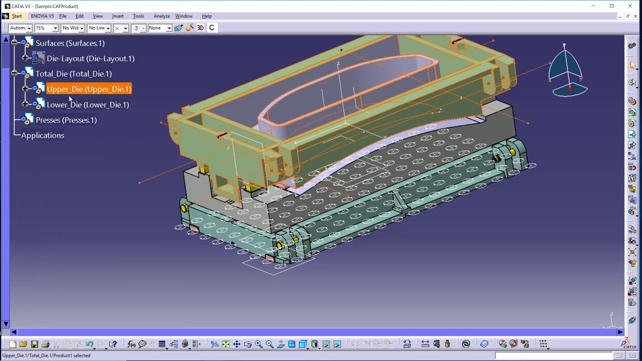Expand the Upper_Die tree node
Image resolution: width=642 pixels, height=361 pixels.
click(x=26, y=89)
